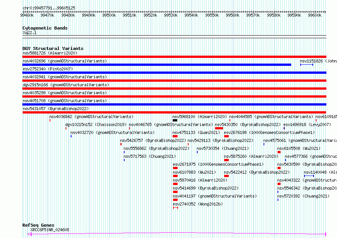Click the nsv1151826 blue variant span glyph
The height and width of the screenshot is (238, 337).
pyautogui.click(x=307, y=65)
